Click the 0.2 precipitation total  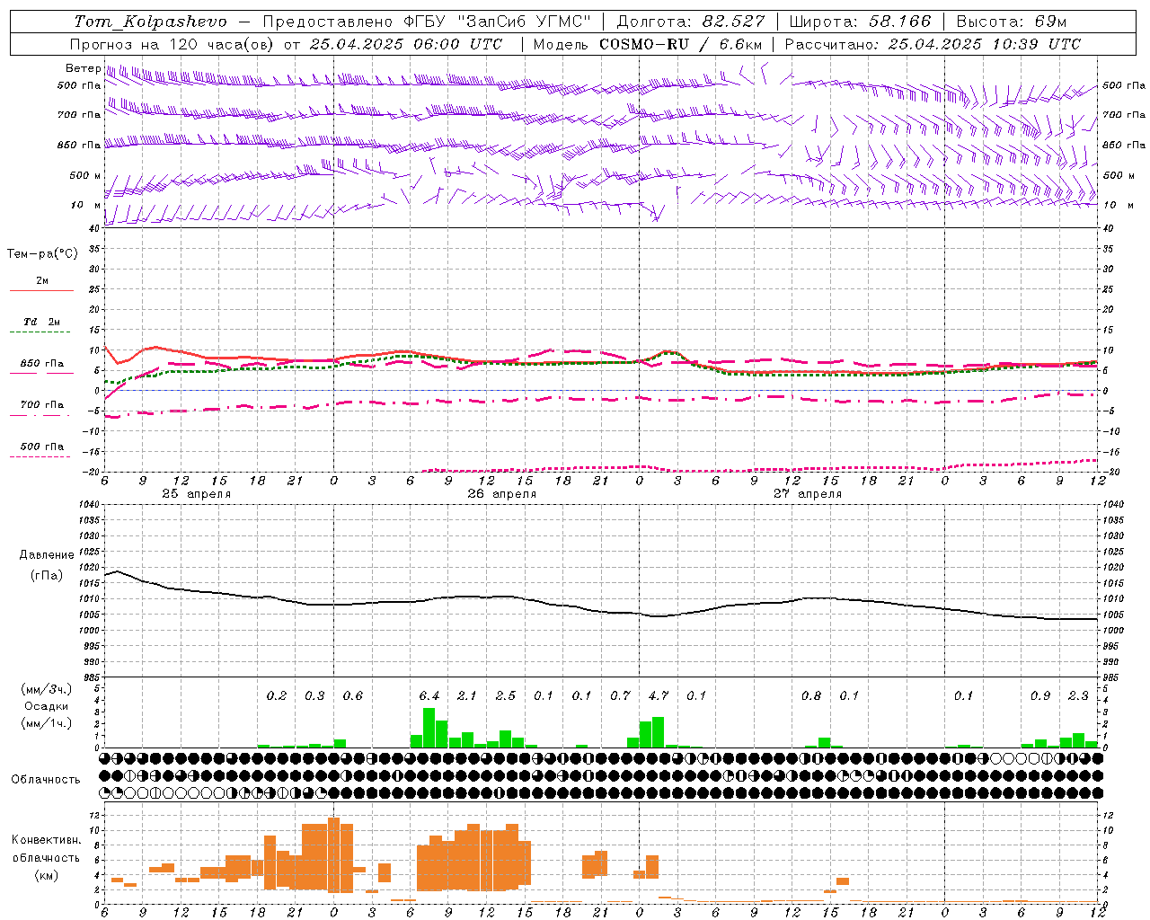click(x=277, y=696)
